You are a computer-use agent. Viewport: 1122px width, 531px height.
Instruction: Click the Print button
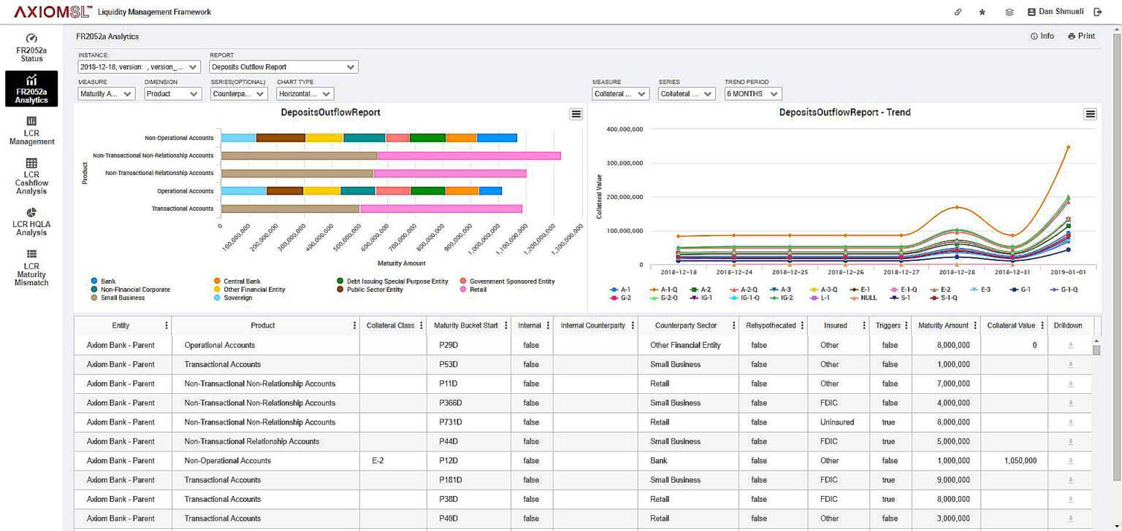(1082, 36)
